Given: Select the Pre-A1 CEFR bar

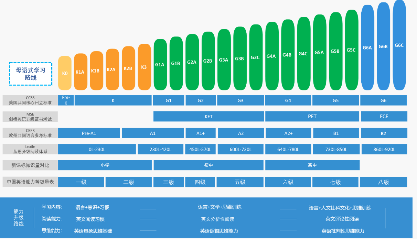Looking at the screenshot, I should click(89, 133).
